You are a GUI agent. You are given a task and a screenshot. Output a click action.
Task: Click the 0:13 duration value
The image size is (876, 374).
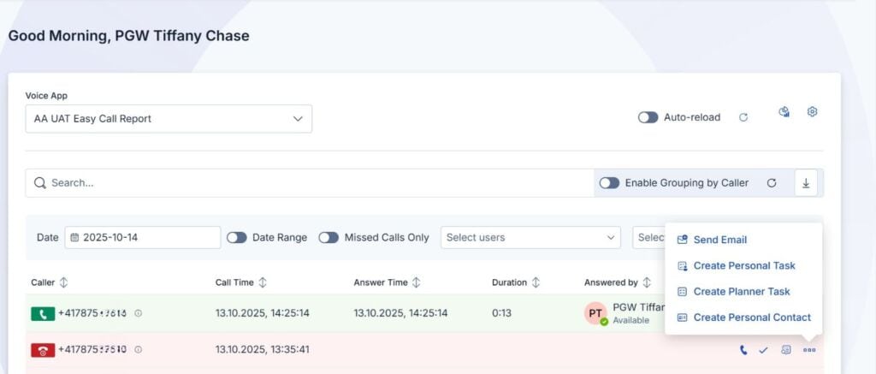(x=501, y=313)
